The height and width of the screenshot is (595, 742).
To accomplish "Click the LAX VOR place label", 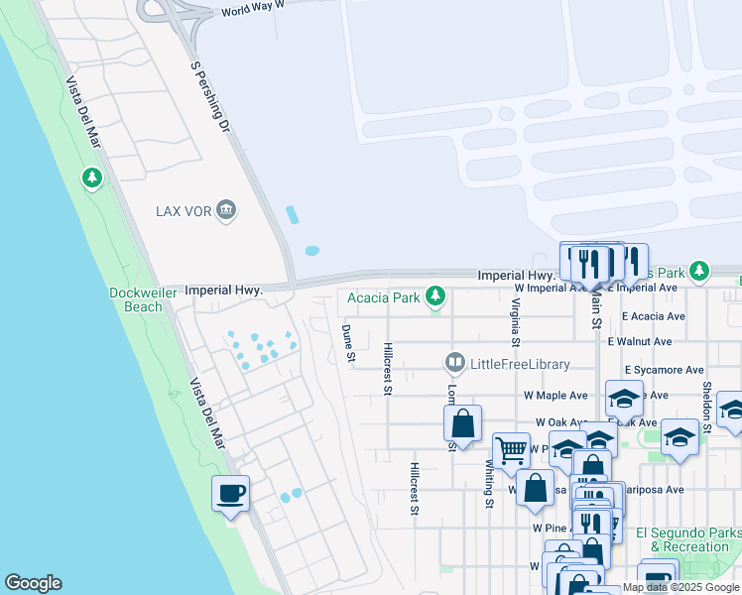I will 184,211.
